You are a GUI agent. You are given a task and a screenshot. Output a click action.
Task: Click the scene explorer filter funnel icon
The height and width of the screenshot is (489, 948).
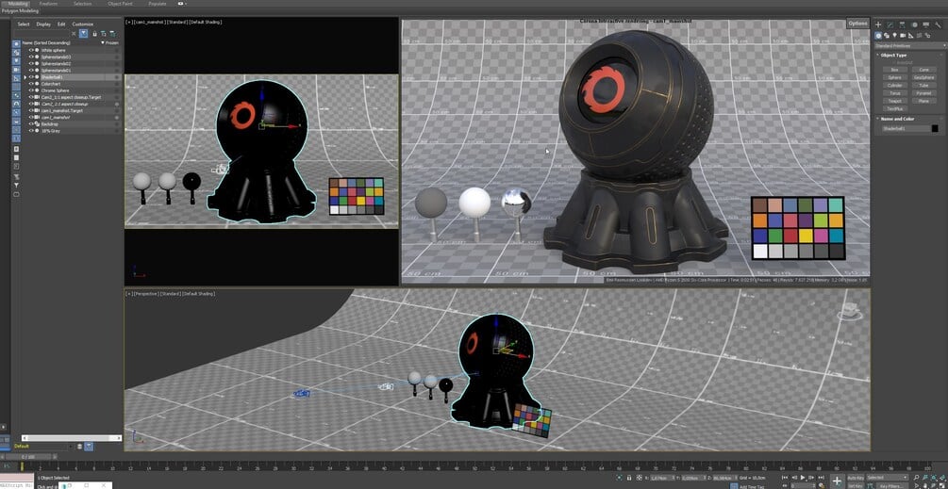tap(83, 33)
